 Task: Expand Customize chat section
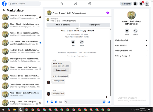pyautogui.click(x=131, y=40)
